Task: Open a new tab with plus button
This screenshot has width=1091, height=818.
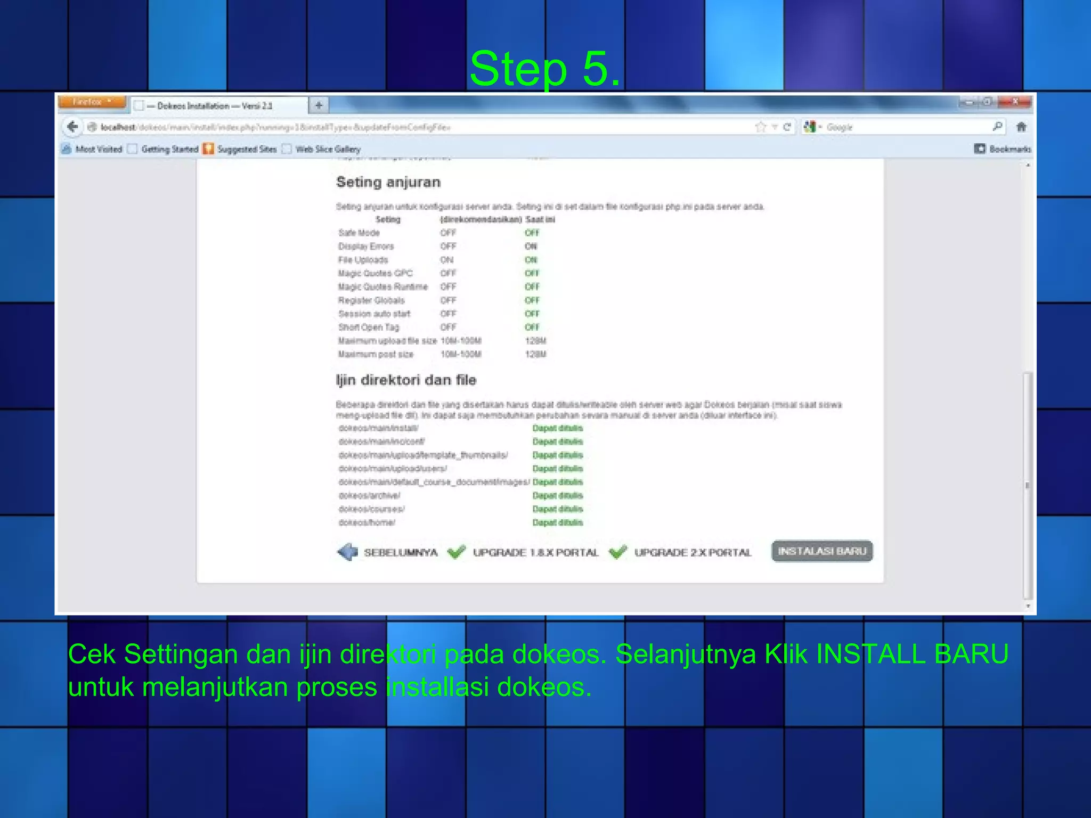Action: pos(319,105)
